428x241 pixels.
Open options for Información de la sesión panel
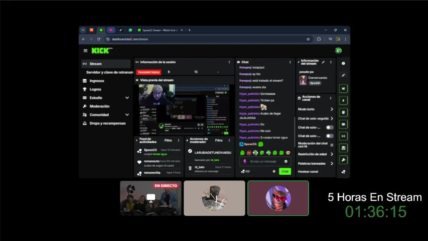point(229,62)
